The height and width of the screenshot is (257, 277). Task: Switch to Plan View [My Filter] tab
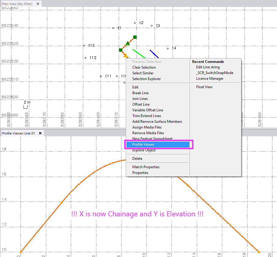[17, 4]
